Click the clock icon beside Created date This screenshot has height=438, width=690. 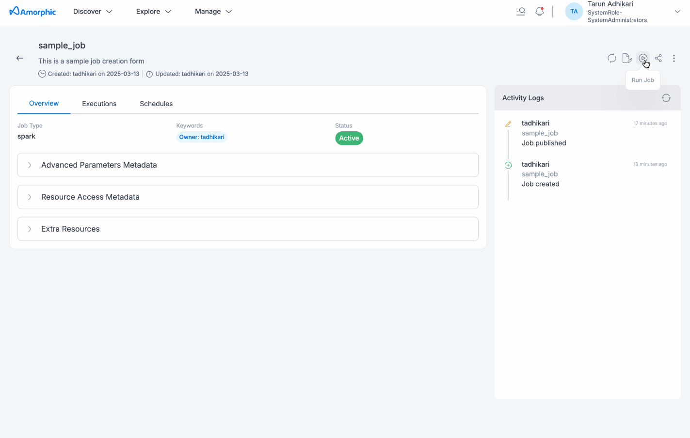point(42,74)
